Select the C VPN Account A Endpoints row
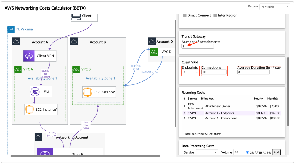 pos(232,113)
